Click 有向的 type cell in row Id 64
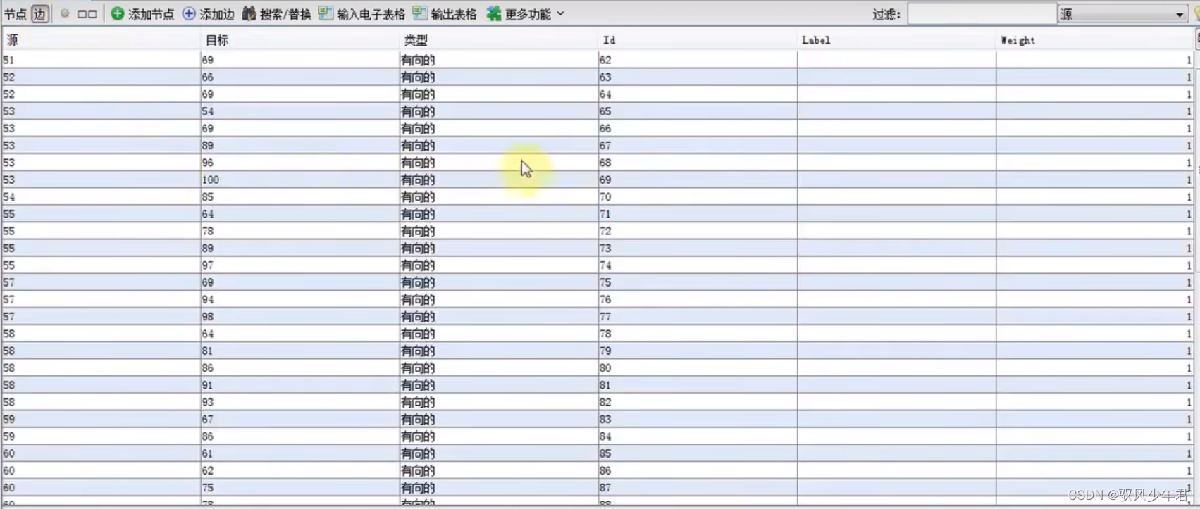This screenshot has width=1200, height=509. click(498, 94)
